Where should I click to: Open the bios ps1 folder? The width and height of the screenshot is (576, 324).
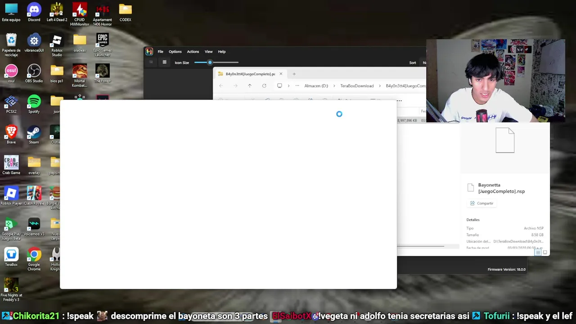(x=57, y=74)
